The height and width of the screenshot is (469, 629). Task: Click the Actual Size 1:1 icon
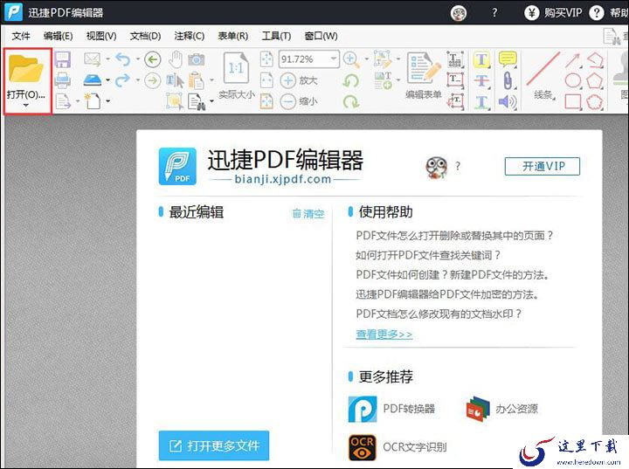(236, 68)
